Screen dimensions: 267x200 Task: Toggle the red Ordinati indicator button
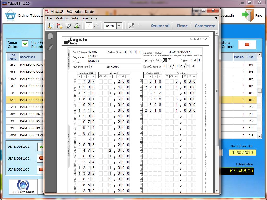247,45
